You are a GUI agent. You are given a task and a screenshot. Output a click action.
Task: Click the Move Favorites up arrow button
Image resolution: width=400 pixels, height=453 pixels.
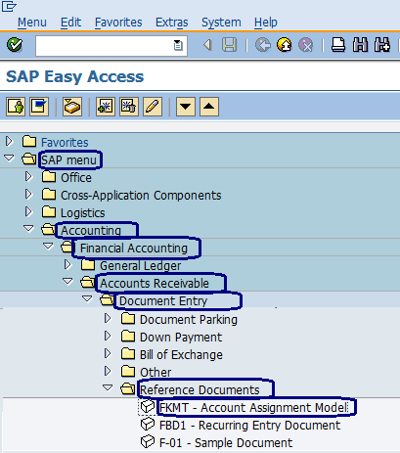(209, 107)
